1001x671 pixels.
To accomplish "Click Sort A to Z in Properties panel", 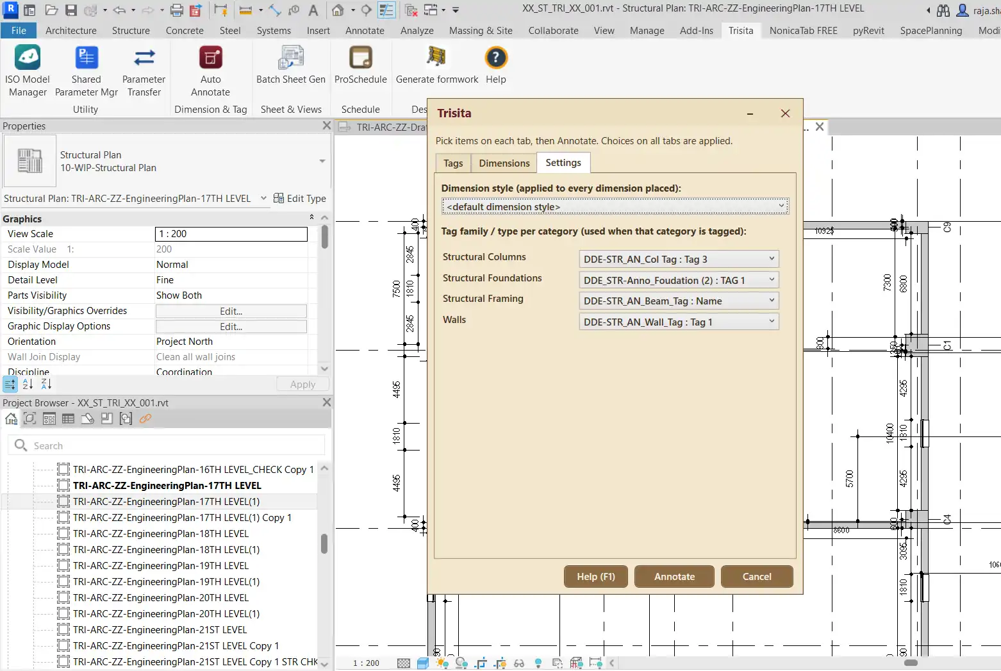I will point(28,384).
